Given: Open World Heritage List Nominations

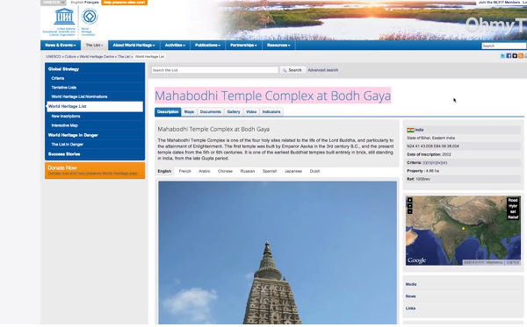Looking at the screenshot, I should [79, 96].
